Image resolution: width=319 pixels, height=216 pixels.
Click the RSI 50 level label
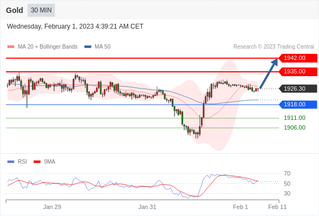287,184
